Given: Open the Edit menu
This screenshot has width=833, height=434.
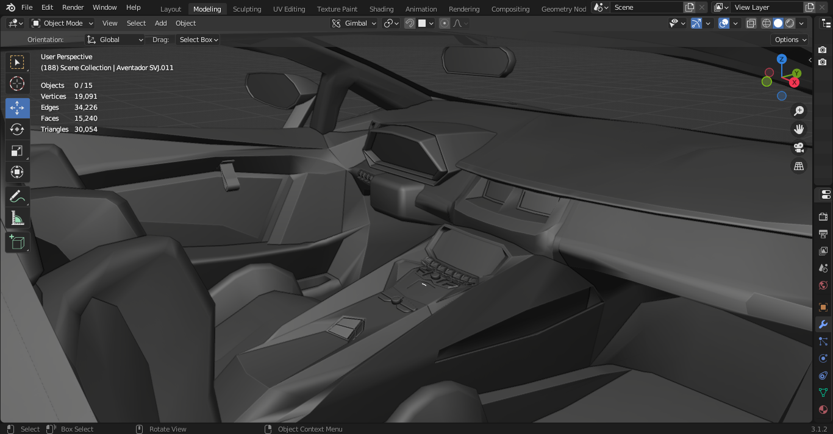Looking at the screenshot, I should pos(48,7).
